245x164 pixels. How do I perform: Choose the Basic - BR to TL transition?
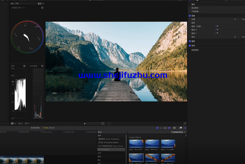(152, 144)
